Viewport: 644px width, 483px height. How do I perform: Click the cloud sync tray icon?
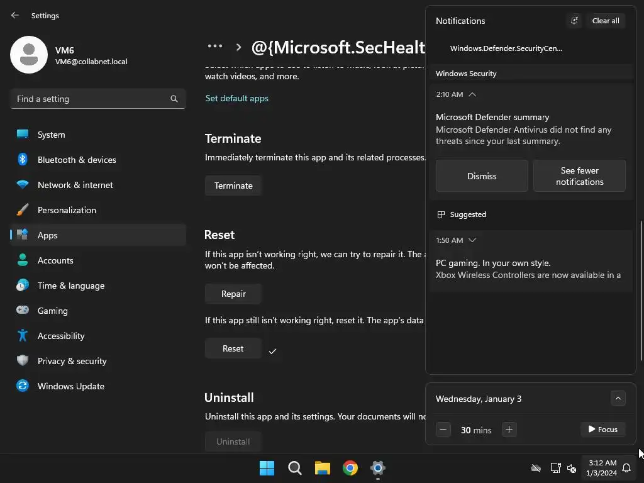click(x=536, y=468)
